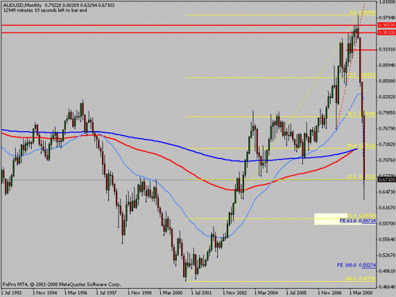Click the '1 Nov 2002' date label

pyautogui.click(x=234, y=293)
